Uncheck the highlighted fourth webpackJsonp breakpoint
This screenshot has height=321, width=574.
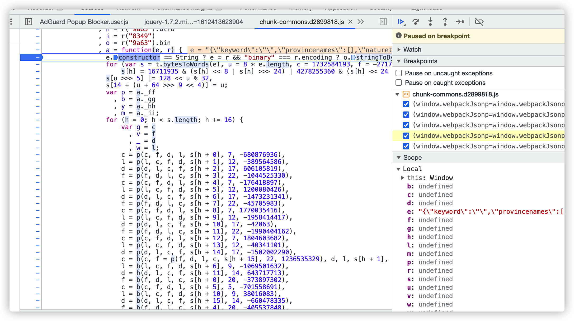tap(406, 136)
